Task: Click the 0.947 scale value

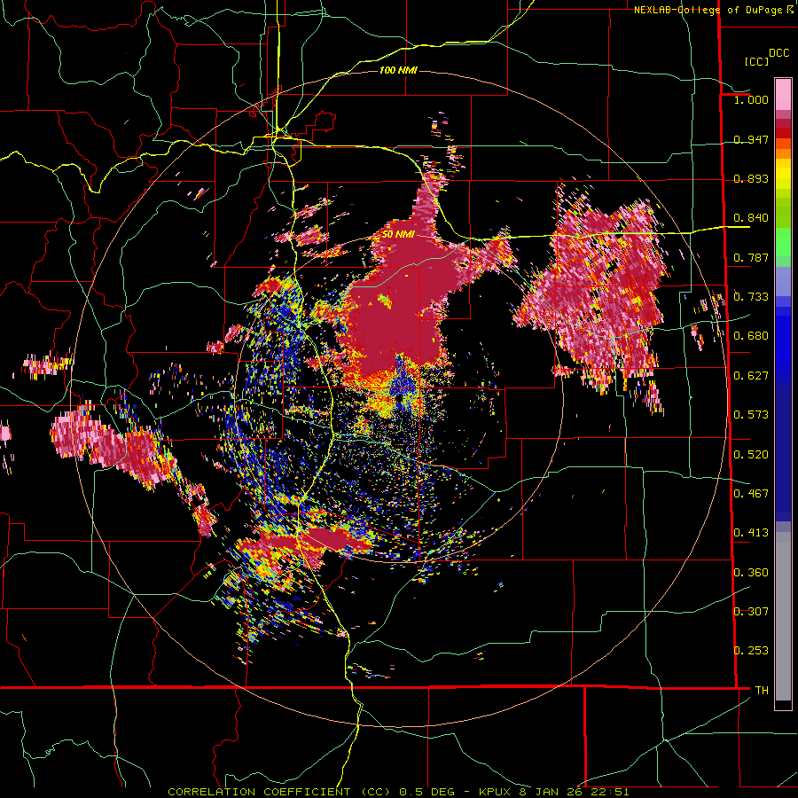Action: coord(751,139)
